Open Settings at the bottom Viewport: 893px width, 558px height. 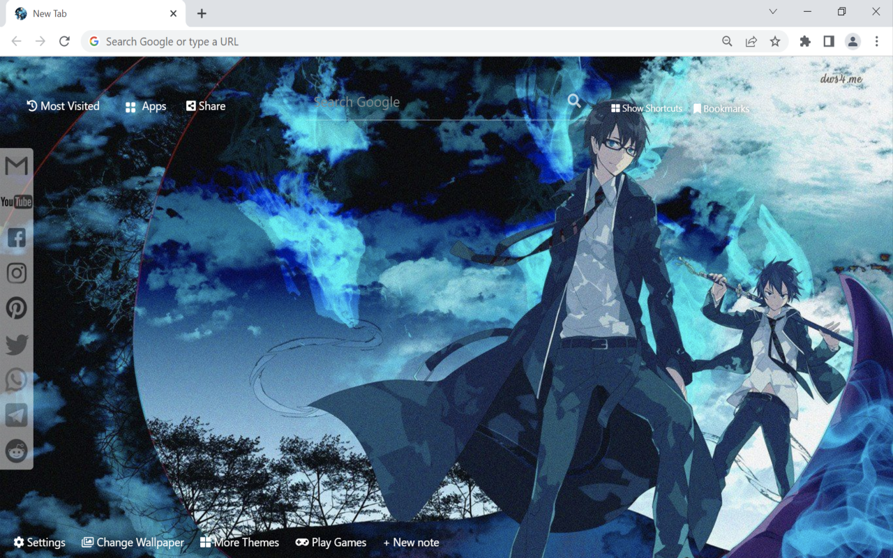(x=39, y=542)
